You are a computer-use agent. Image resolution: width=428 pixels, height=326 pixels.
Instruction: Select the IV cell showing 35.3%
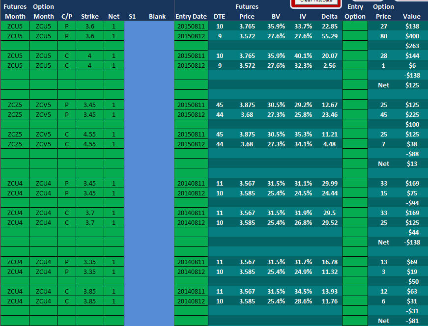point(303,134)
